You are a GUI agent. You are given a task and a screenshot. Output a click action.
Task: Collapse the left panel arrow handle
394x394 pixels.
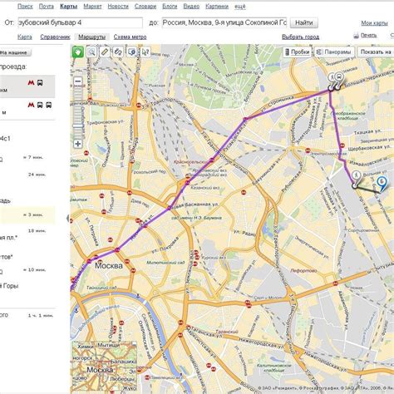click(68, 219)
